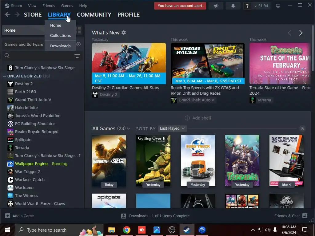Click the question mark help icon
315x236 pixels.
point(247,6)
